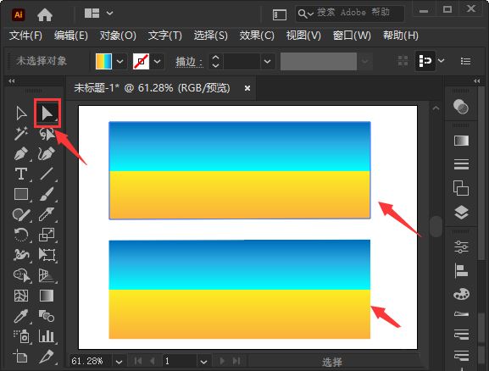The height and width of the screenshot is (371, 489).
Task: Open the Stroke panel icon
Action: (461, 164)
